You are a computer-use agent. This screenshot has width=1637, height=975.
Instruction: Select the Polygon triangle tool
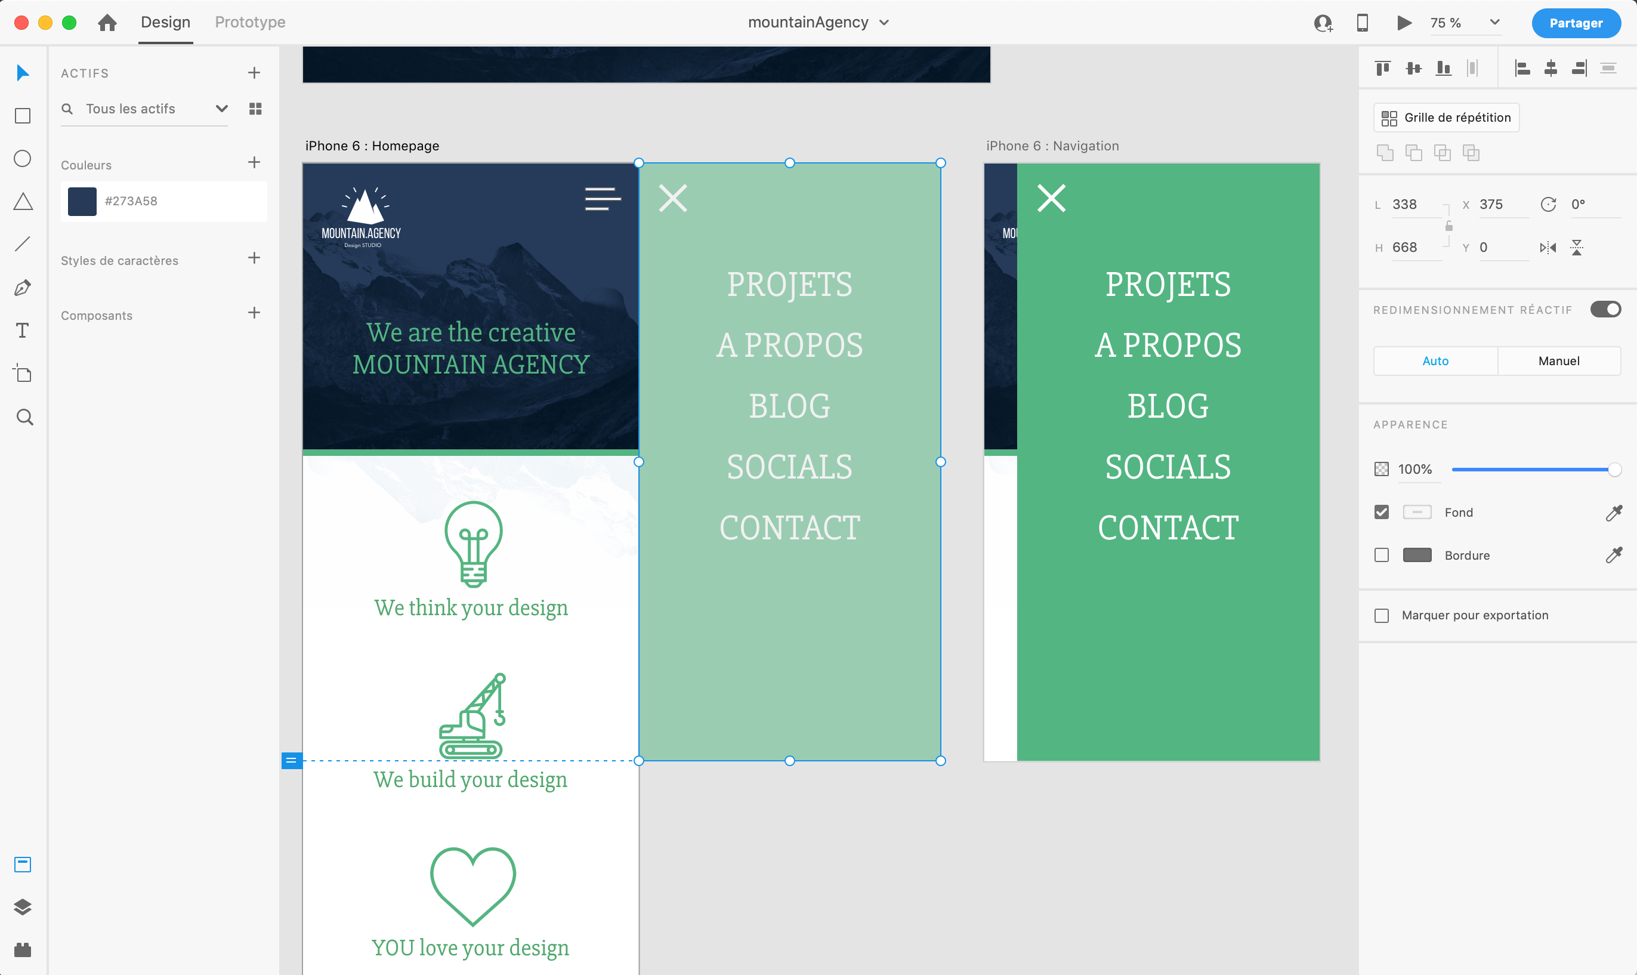pyautogui.click(x=23, y=202)
